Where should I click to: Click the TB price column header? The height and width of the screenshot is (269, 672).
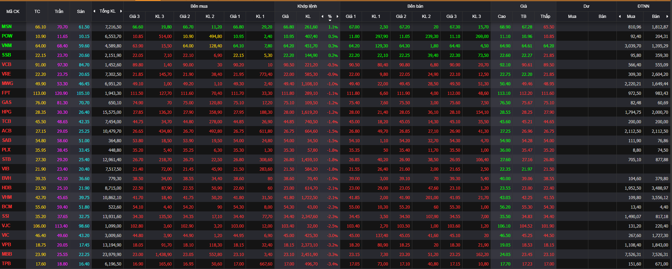(x=524, y=17)
